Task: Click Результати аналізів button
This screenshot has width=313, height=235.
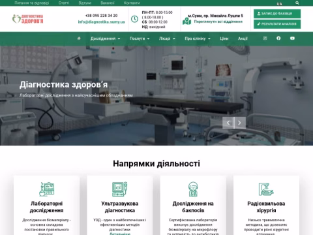Action: 277,24
